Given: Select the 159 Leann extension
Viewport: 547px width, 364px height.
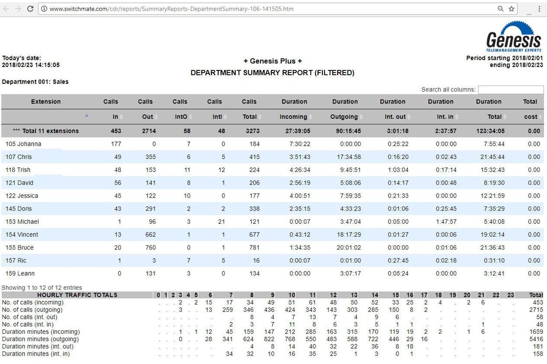Looking at the screenshot, I should pos(20,273).
